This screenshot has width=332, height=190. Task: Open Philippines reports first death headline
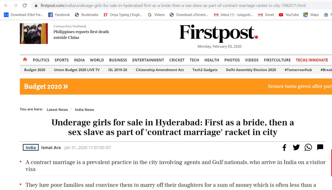coord(81,35)
